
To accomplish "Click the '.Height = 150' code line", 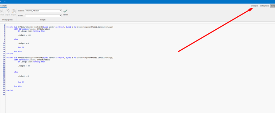I will tap(24, 35).
